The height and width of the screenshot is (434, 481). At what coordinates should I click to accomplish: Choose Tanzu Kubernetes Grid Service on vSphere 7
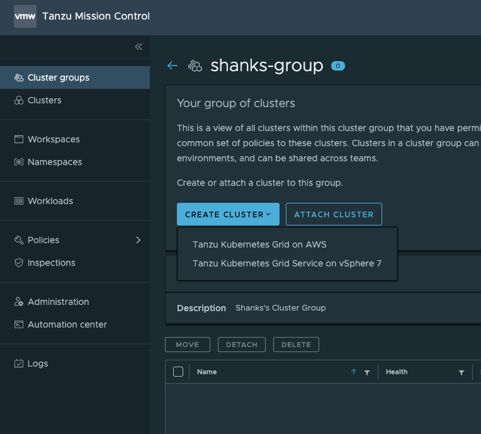287,263
